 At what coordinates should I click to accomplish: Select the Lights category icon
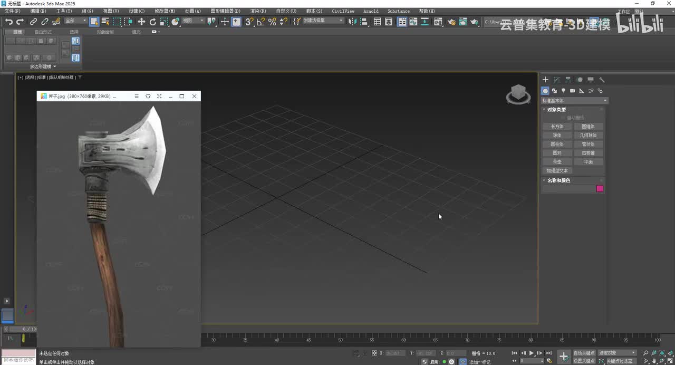tap(563, 91)
